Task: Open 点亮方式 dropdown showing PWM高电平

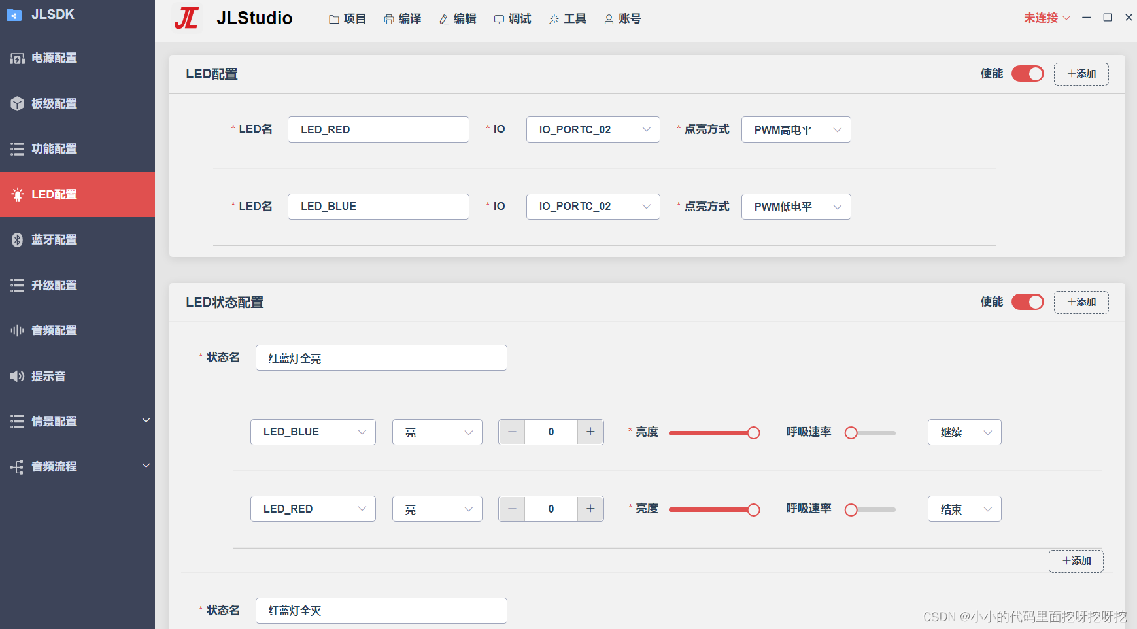Action: [796, 129]
